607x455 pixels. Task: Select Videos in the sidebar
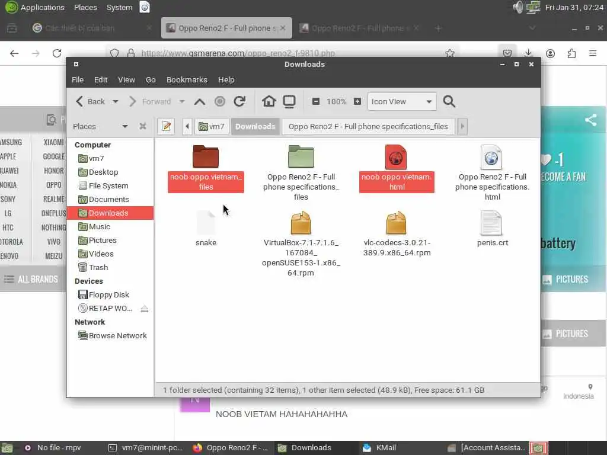(x=110, y=254)
